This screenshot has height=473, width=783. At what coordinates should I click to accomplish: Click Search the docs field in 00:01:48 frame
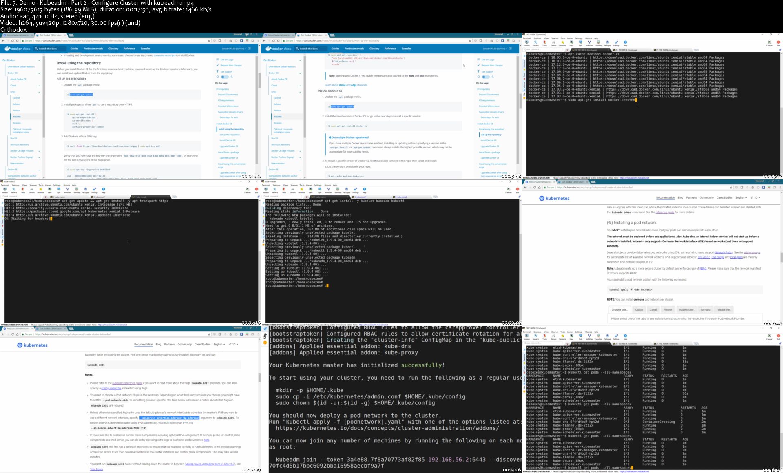(x=50, y=49)
